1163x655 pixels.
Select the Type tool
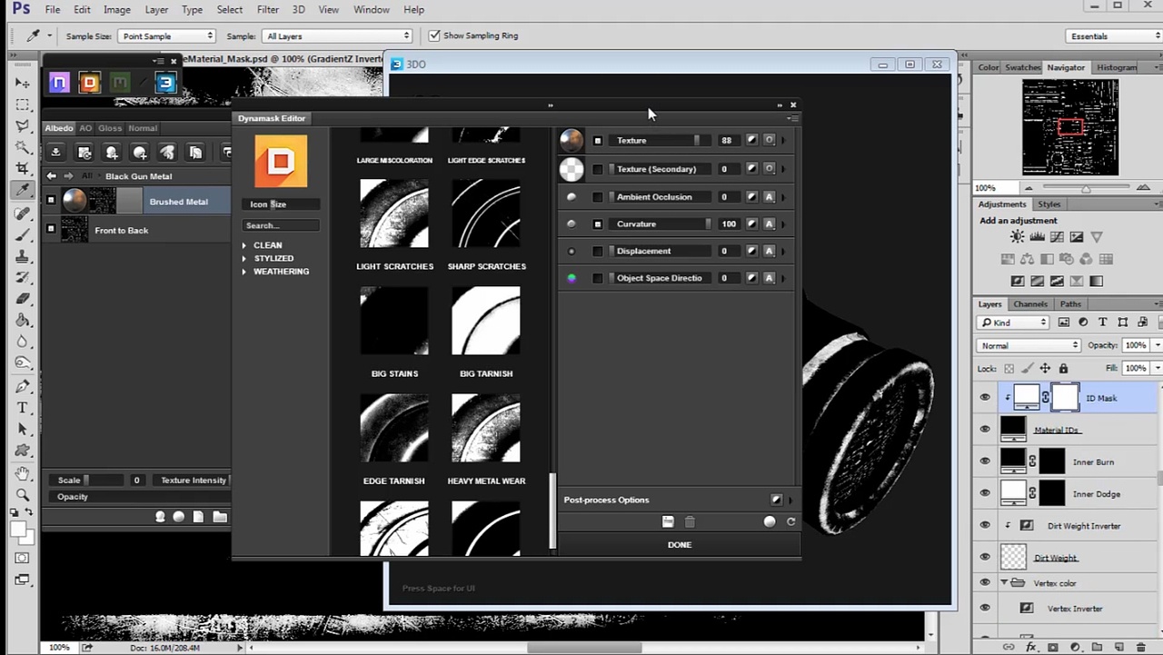[x=23, y=407]
